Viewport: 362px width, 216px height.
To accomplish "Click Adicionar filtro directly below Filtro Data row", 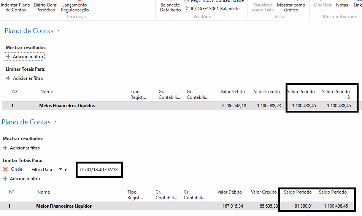I will (x=21, y=179).
